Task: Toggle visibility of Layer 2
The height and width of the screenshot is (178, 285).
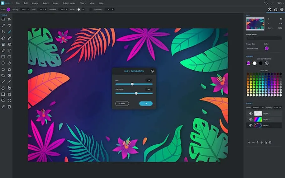Action: pos(250,119)
